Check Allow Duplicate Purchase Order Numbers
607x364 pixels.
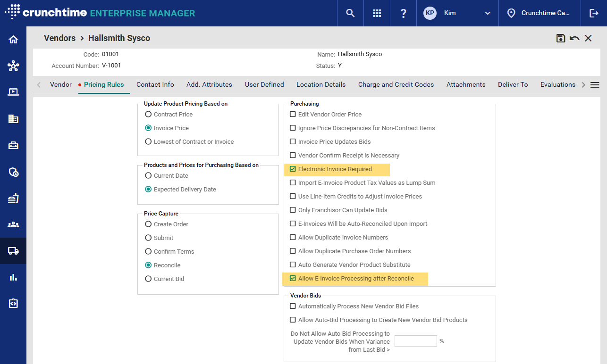tap(293, 251)
